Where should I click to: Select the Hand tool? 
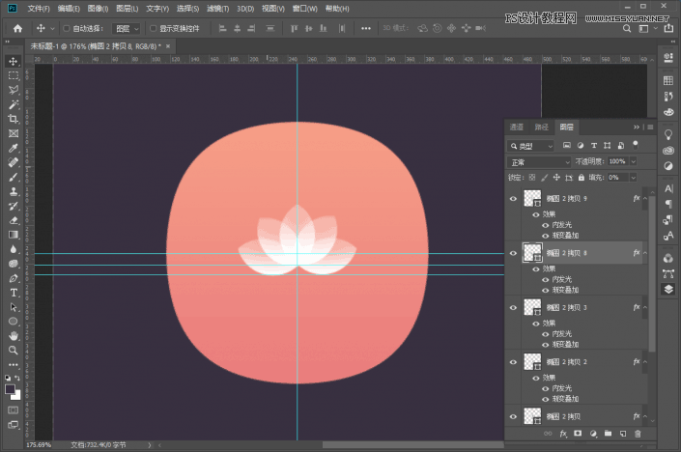[x=14, y=335]
